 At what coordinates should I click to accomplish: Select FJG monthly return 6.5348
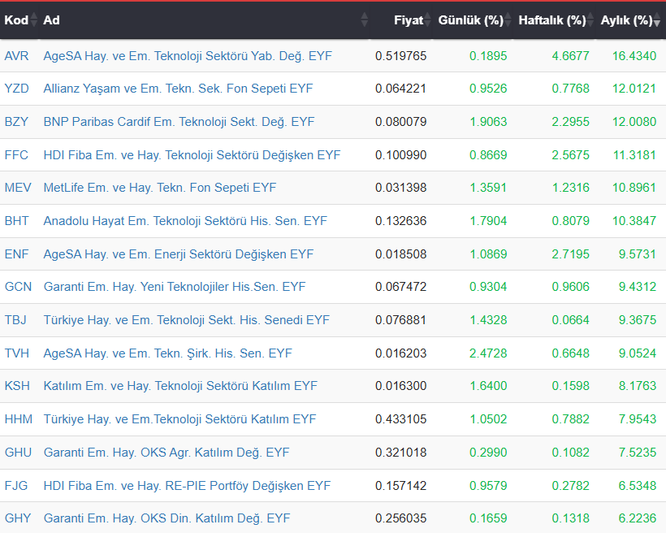point(637,485)
